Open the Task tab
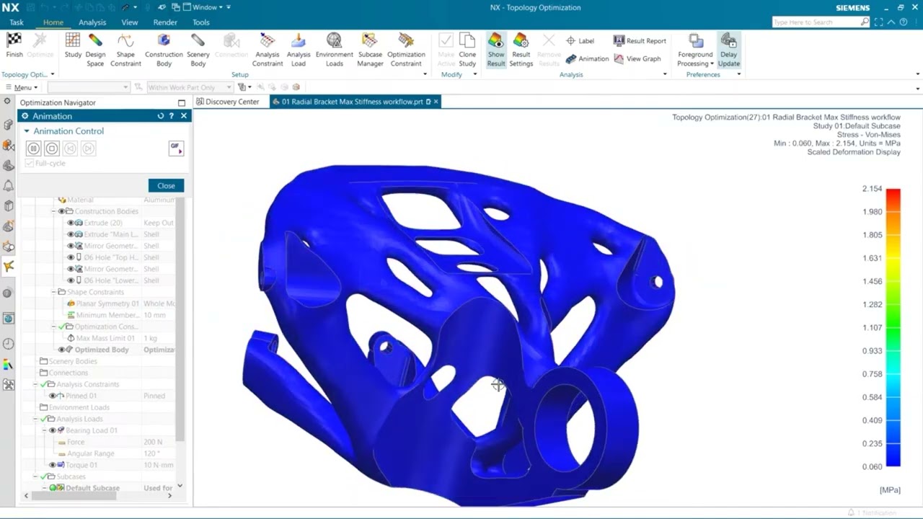This screenshot has height=519, width=923. pyautogui.click(x=17, y=22)
